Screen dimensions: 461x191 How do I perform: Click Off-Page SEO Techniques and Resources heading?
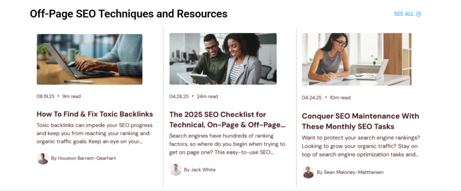[x=129, y=14]
